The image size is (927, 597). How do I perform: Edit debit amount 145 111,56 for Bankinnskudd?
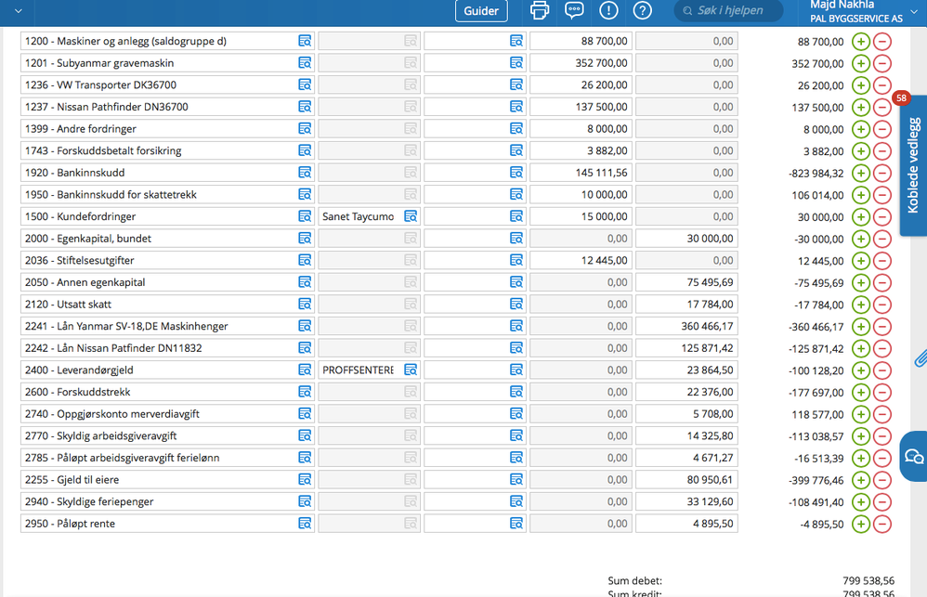(x=581, y=173)
